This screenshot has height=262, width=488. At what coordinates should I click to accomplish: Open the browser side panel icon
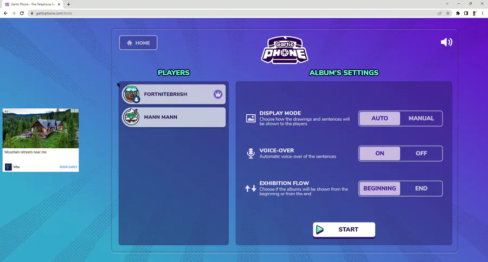pos(466,14)
